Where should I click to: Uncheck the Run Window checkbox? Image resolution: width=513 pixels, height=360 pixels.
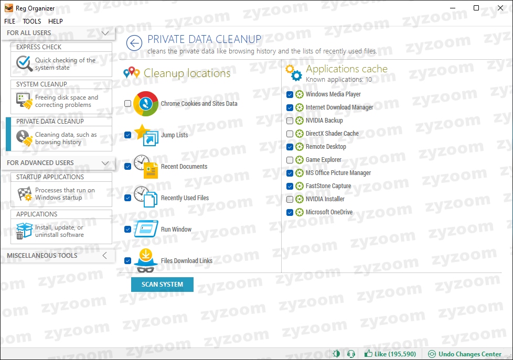[128, 229]
